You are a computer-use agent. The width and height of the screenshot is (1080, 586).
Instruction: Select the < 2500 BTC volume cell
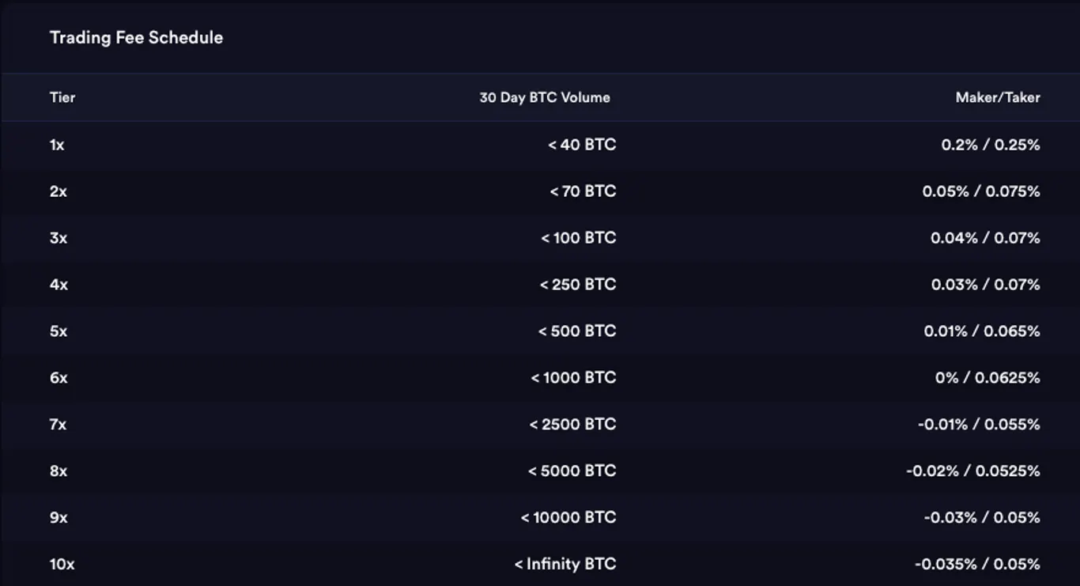coord(572,425)
